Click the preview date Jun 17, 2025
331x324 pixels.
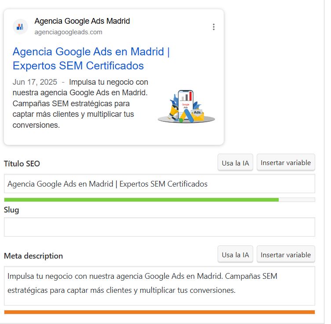click(x=35, y=82)
